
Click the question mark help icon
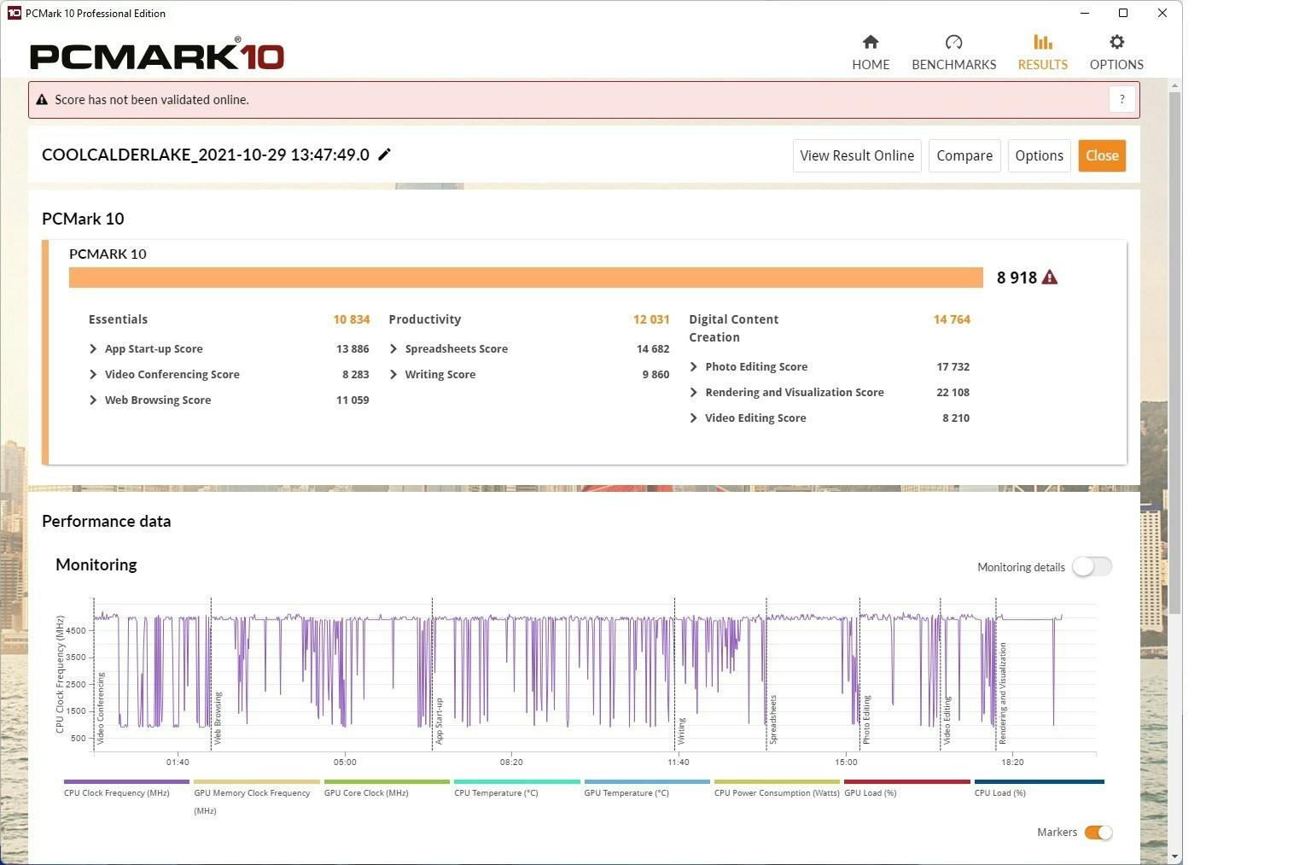(1122, 99)
